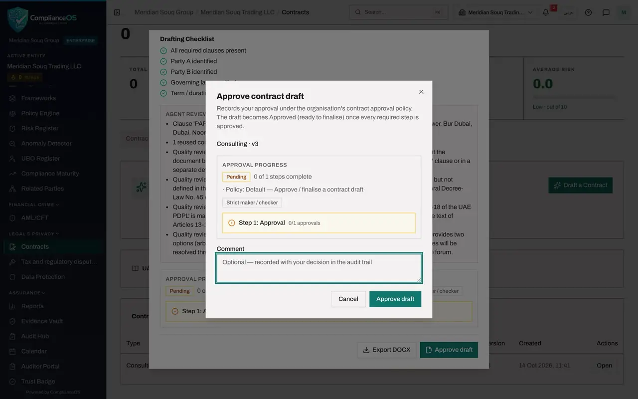
Task: Confirm Approve draft in the dialog
Action: click(x=395, y=299)
